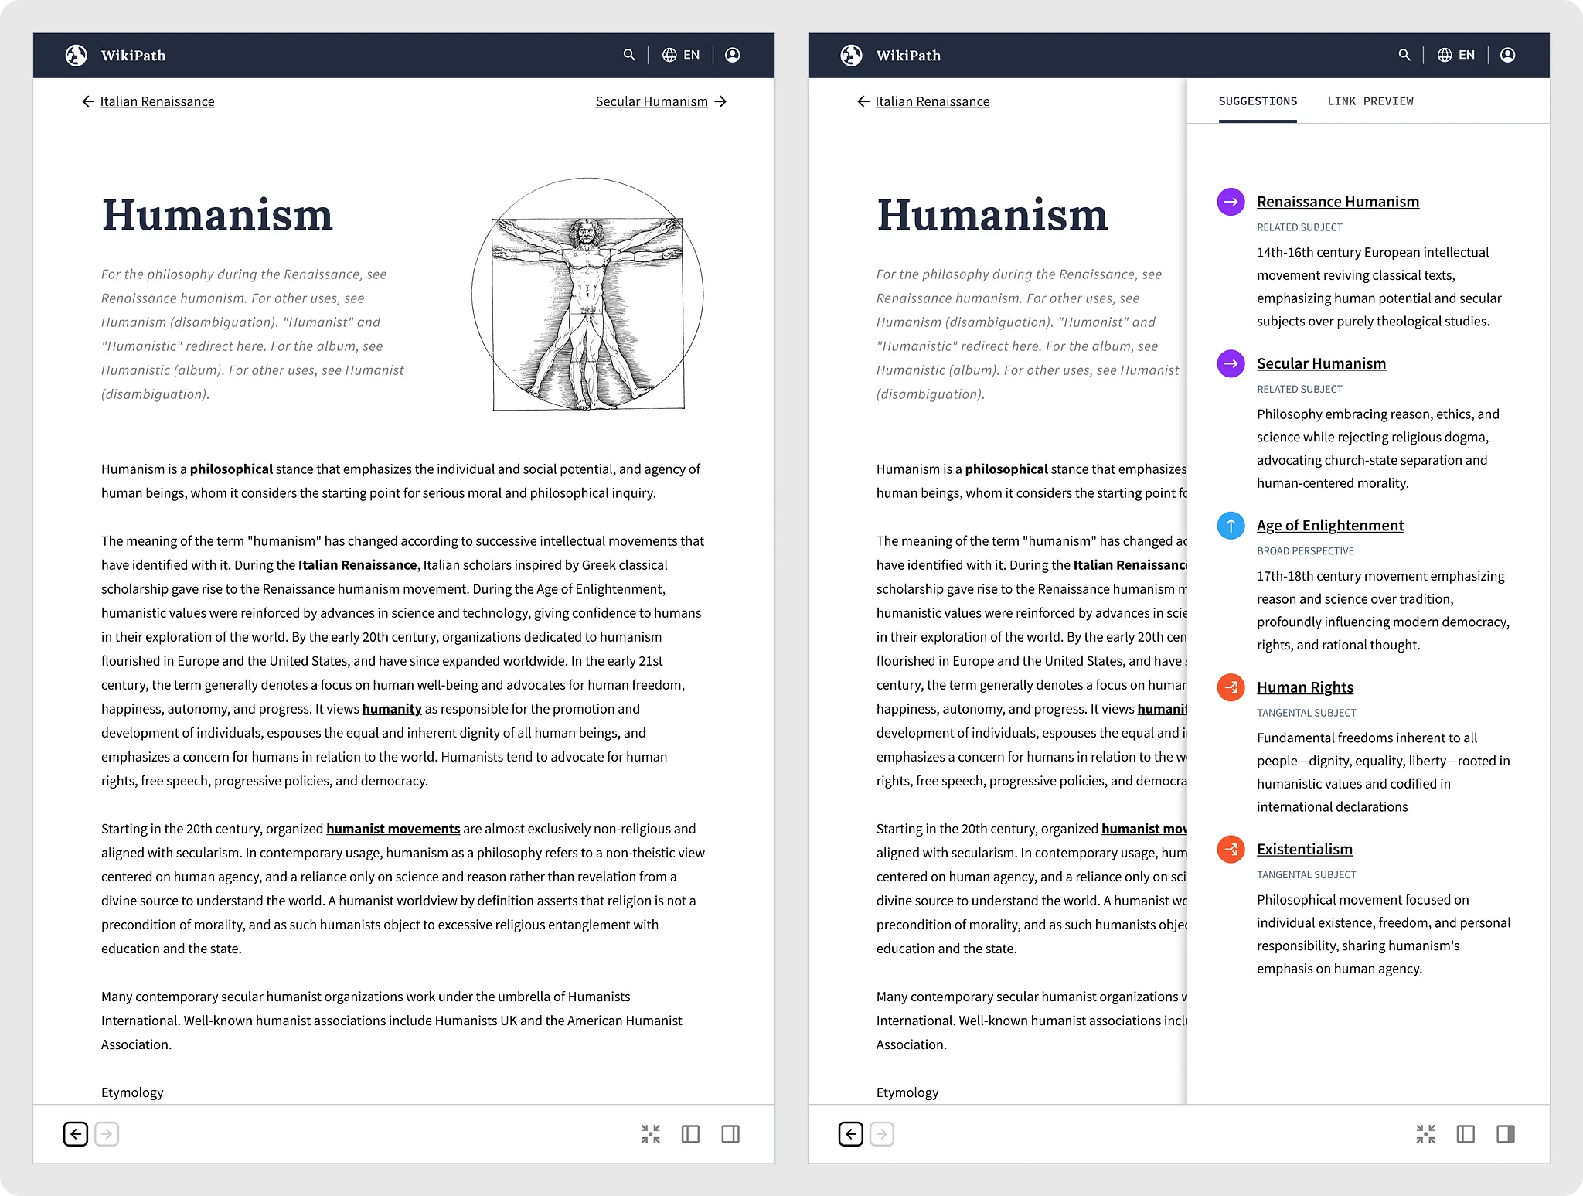Select the purple related-subject icon beside Renaissance Humanism
1583x1196 pixels.
pyautogui.click(x=1230, y=202)
